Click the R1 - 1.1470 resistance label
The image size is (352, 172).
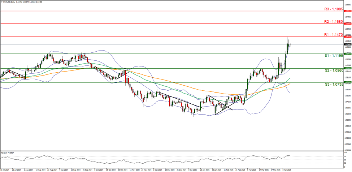point(327,34)
